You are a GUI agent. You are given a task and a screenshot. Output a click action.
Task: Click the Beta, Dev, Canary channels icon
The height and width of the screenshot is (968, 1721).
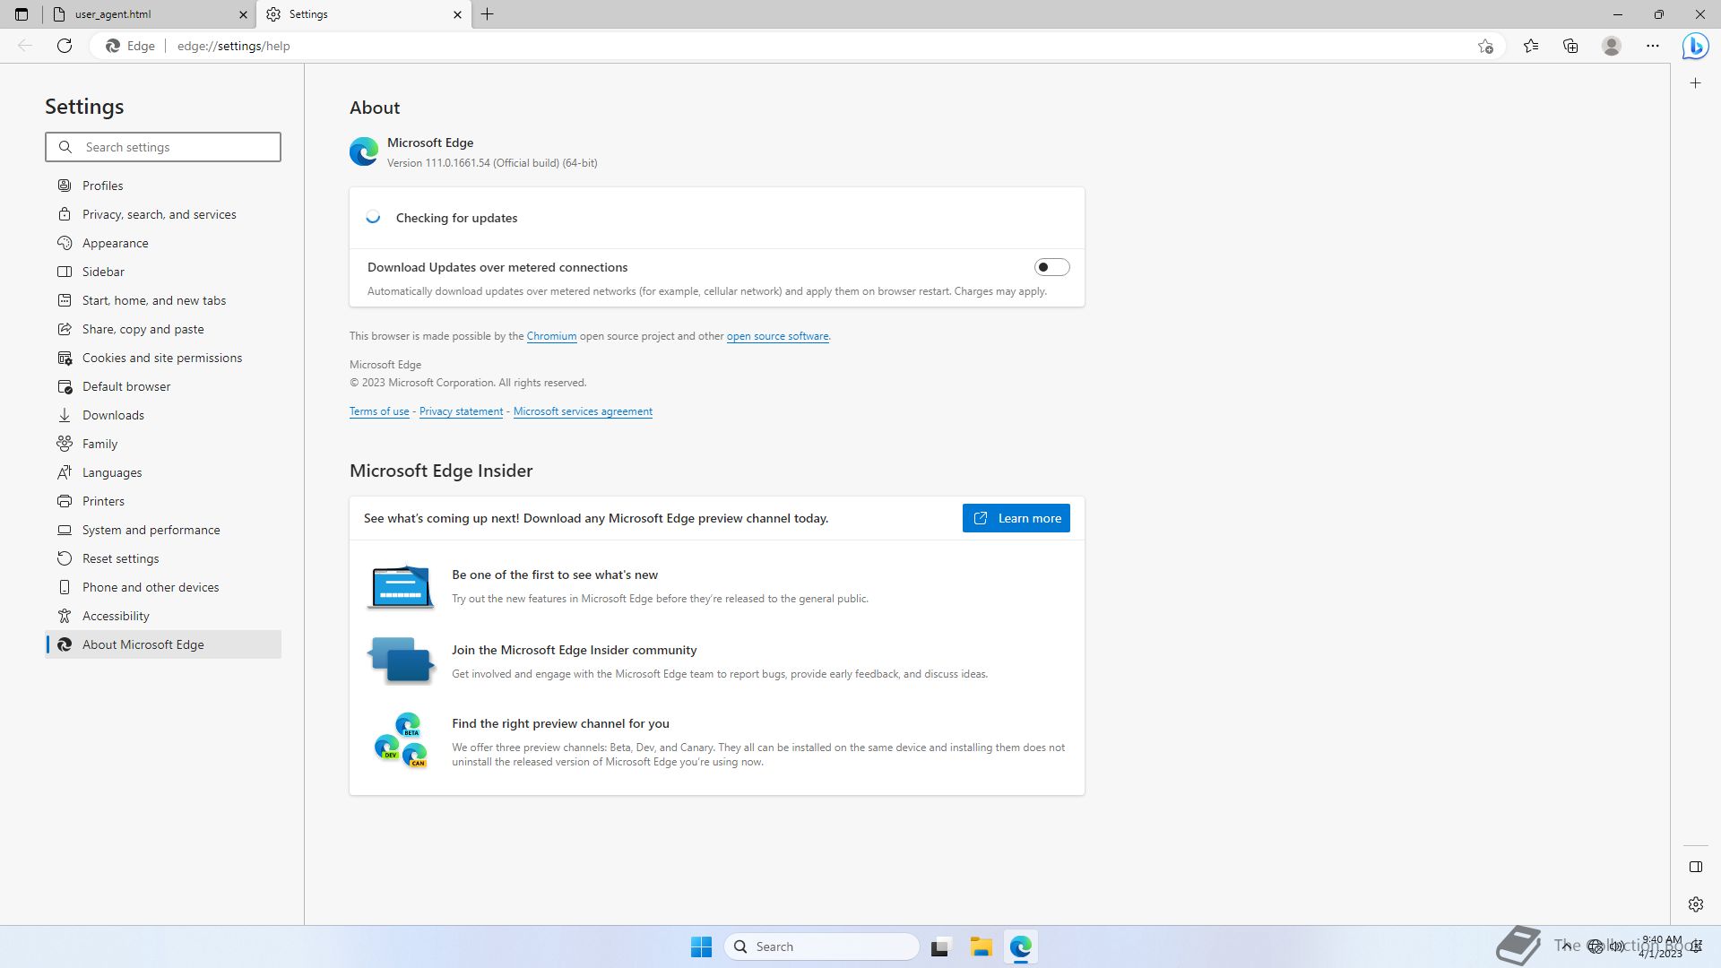401,740
